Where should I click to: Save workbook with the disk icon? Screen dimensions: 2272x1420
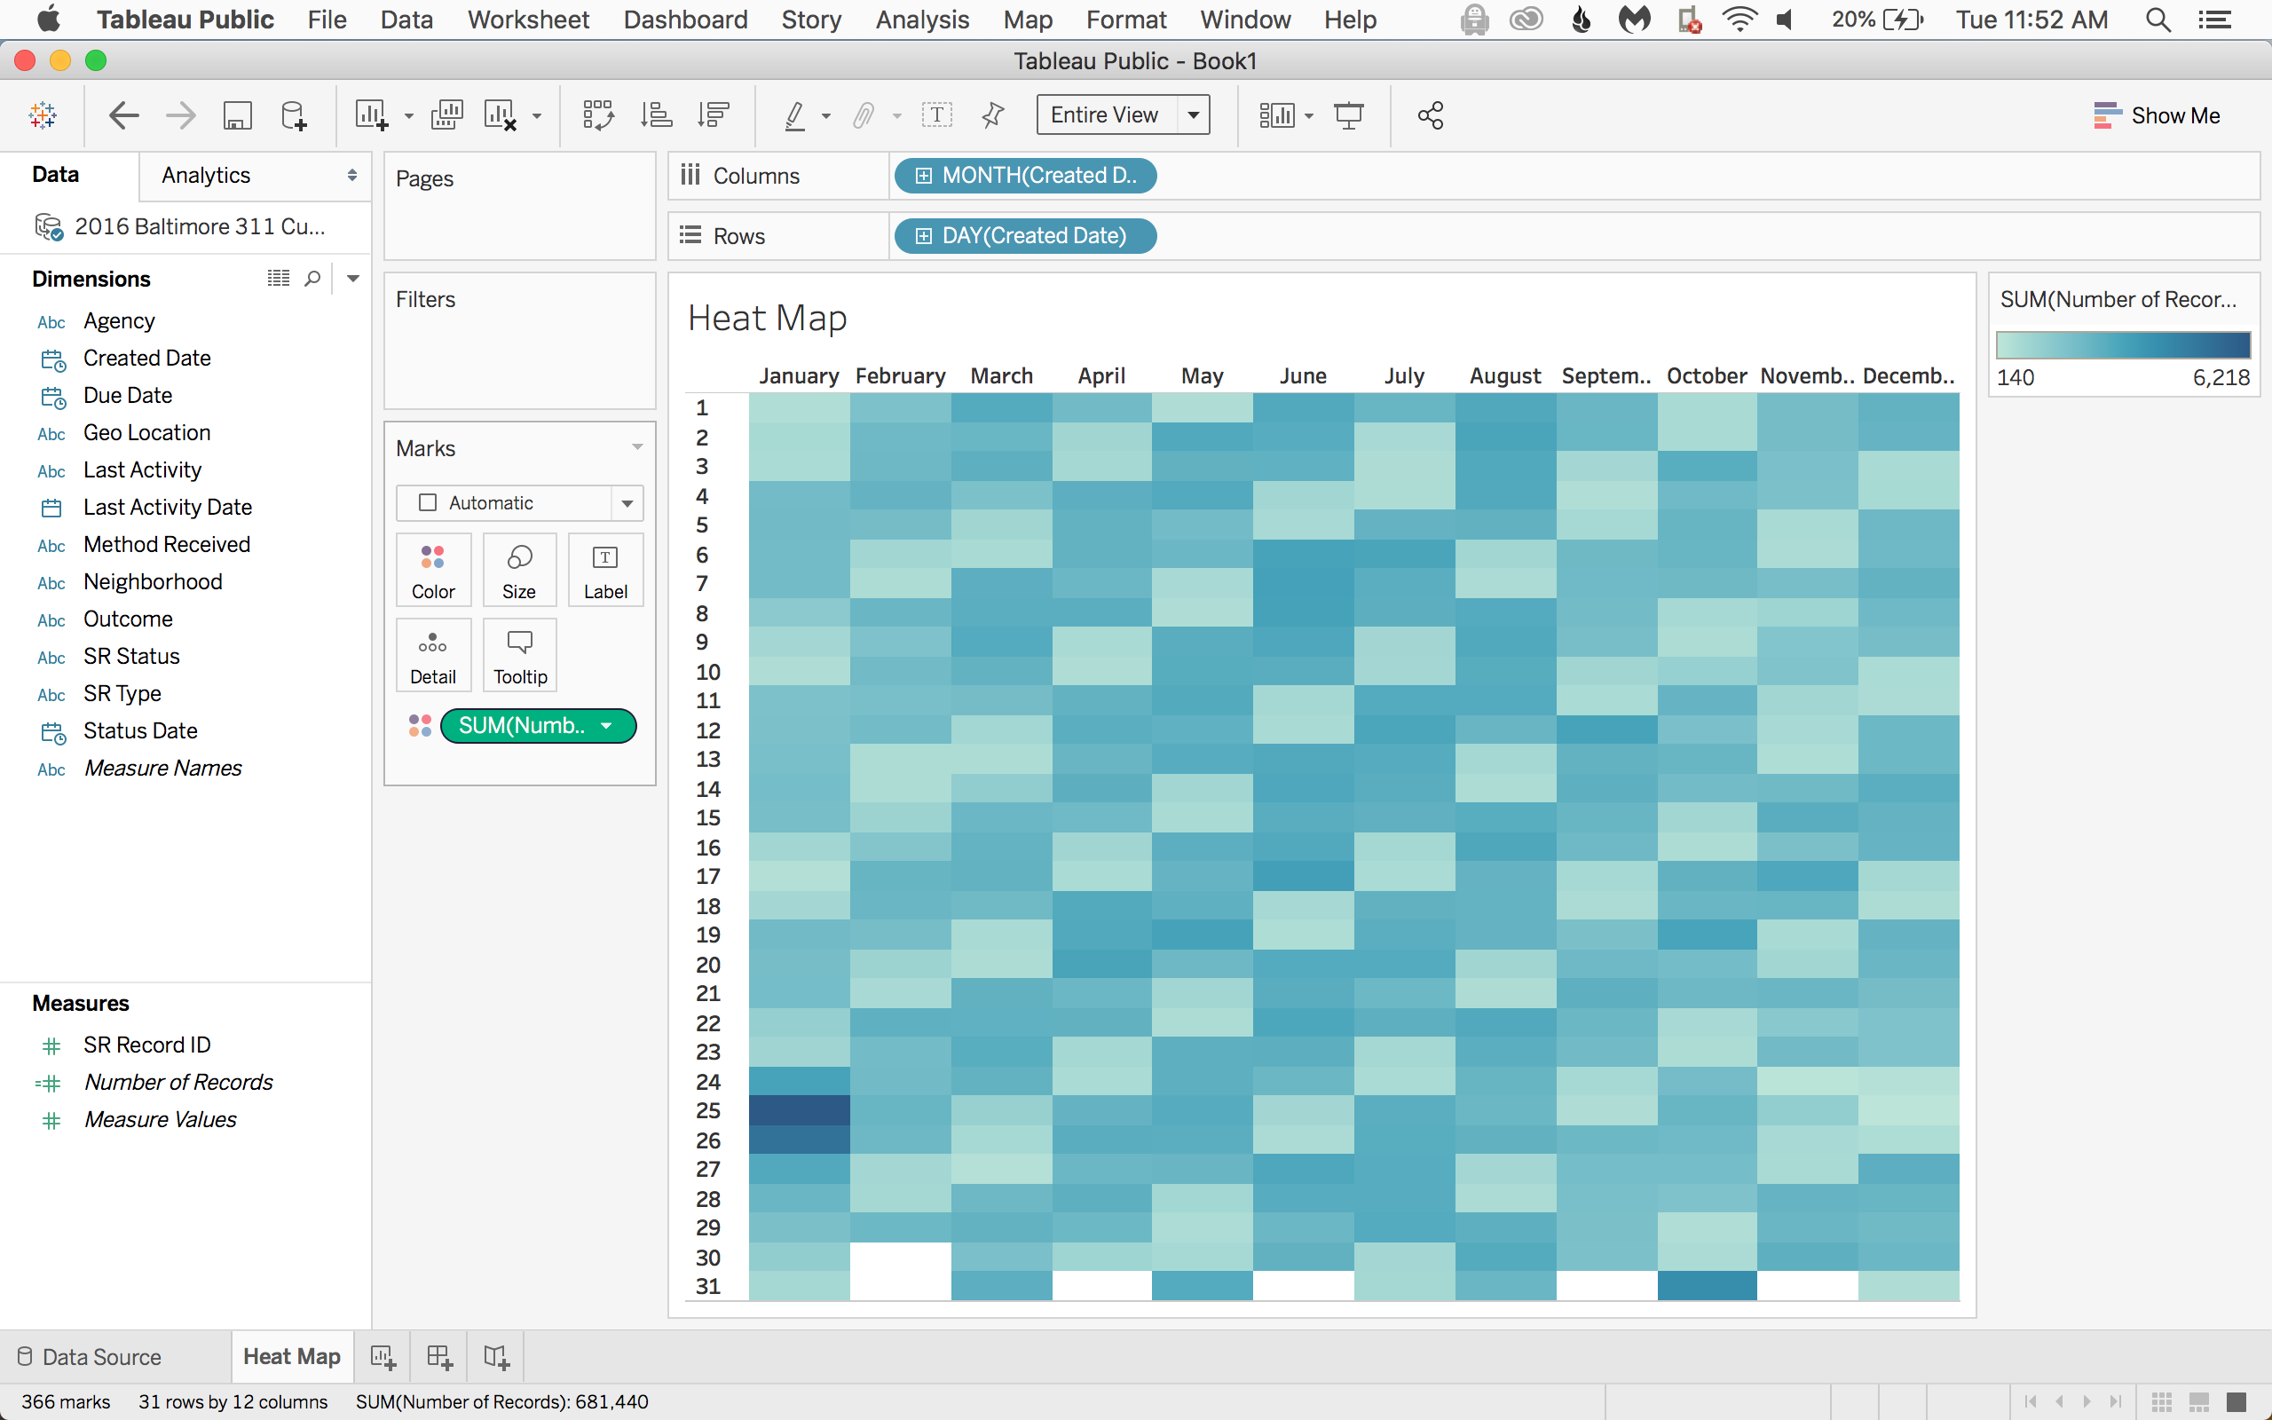coord(238,115)
